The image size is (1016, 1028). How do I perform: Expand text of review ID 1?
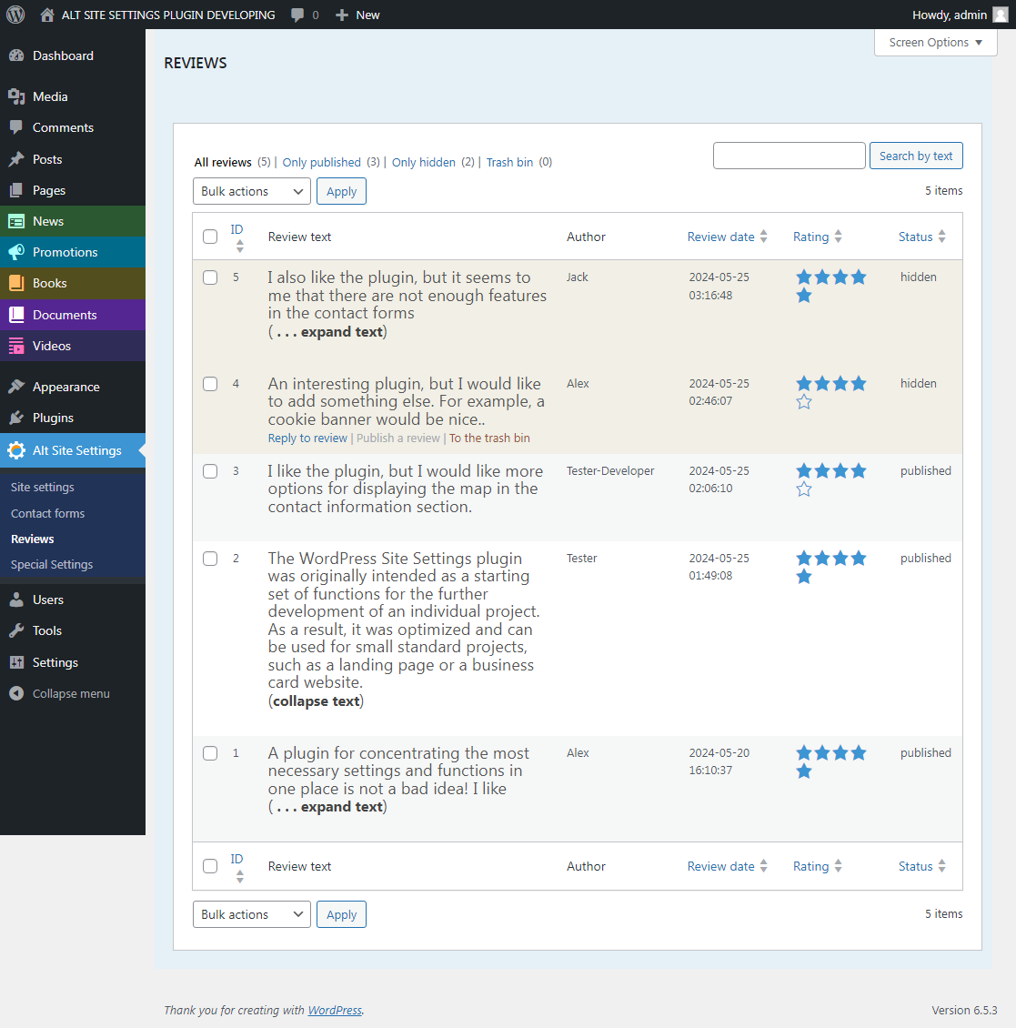tap(327, 806)
